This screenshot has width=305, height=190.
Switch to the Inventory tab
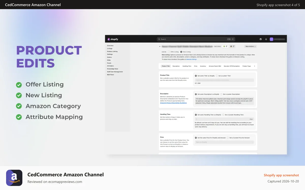click(203, 66)
